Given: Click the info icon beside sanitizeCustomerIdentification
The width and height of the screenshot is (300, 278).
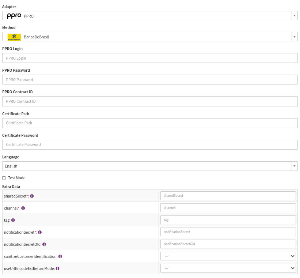Looking at the screenshot, I should click(60, 256).
